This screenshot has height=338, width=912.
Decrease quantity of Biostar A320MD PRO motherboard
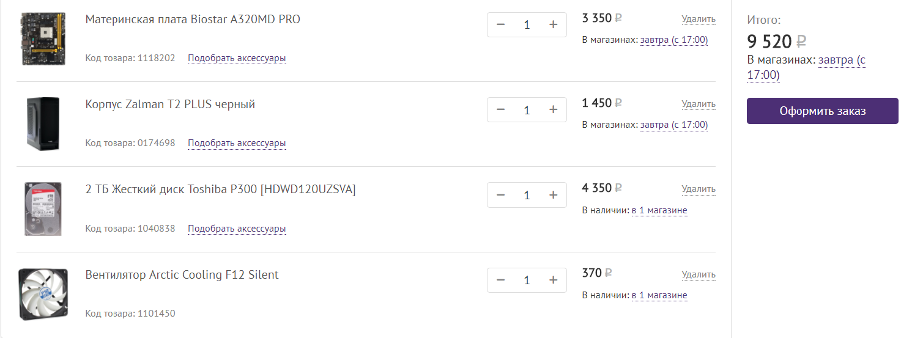(x=501, y=24)
